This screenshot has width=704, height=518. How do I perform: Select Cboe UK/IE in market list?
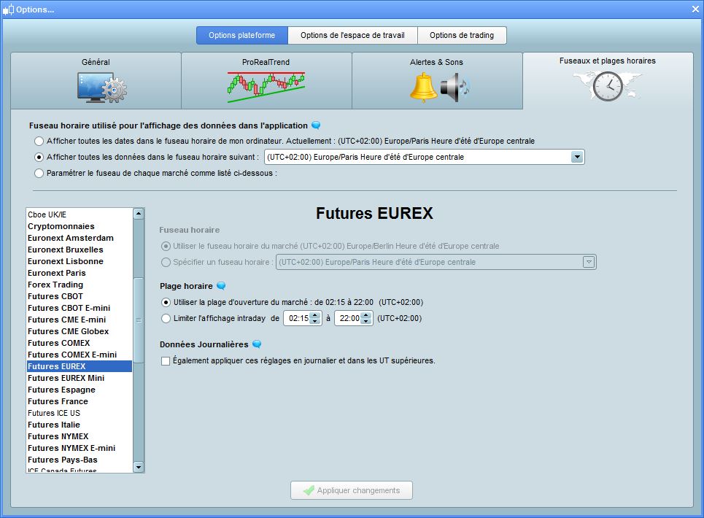pyautogui.click(x=80, y=214)
